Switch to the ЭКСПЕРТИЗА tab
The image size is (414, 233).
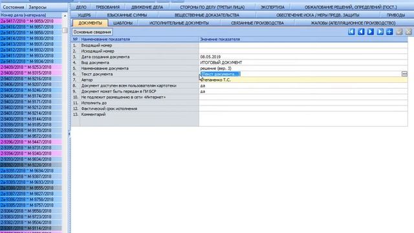pos(272,7)
